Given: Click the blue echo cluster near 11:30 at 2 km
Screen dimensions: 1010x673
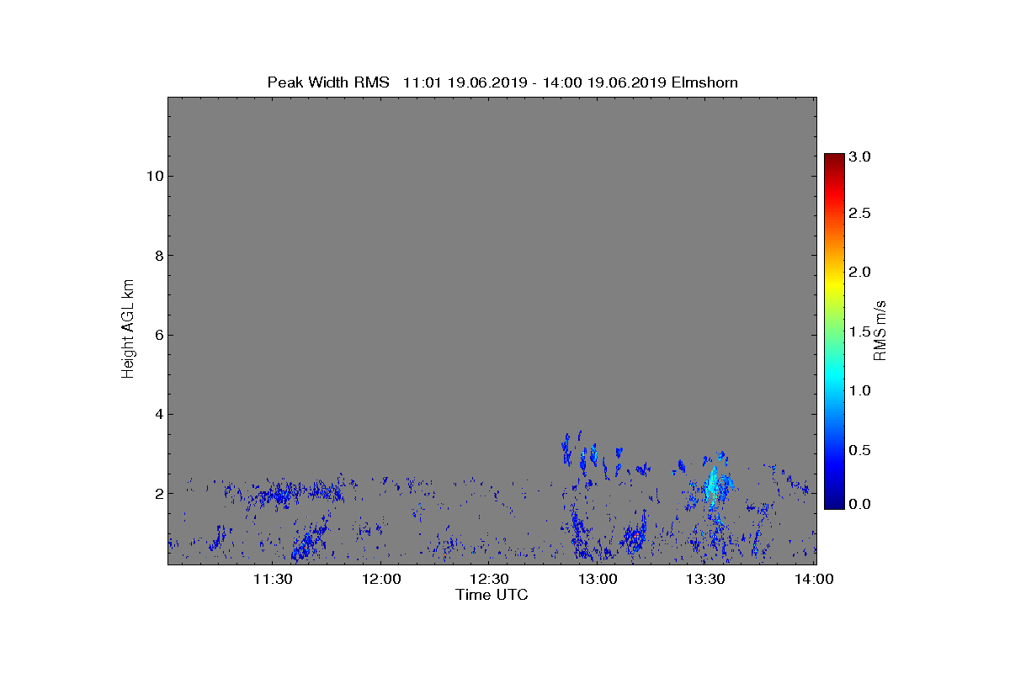Looking at the screenshot, I should click(282, 493).
